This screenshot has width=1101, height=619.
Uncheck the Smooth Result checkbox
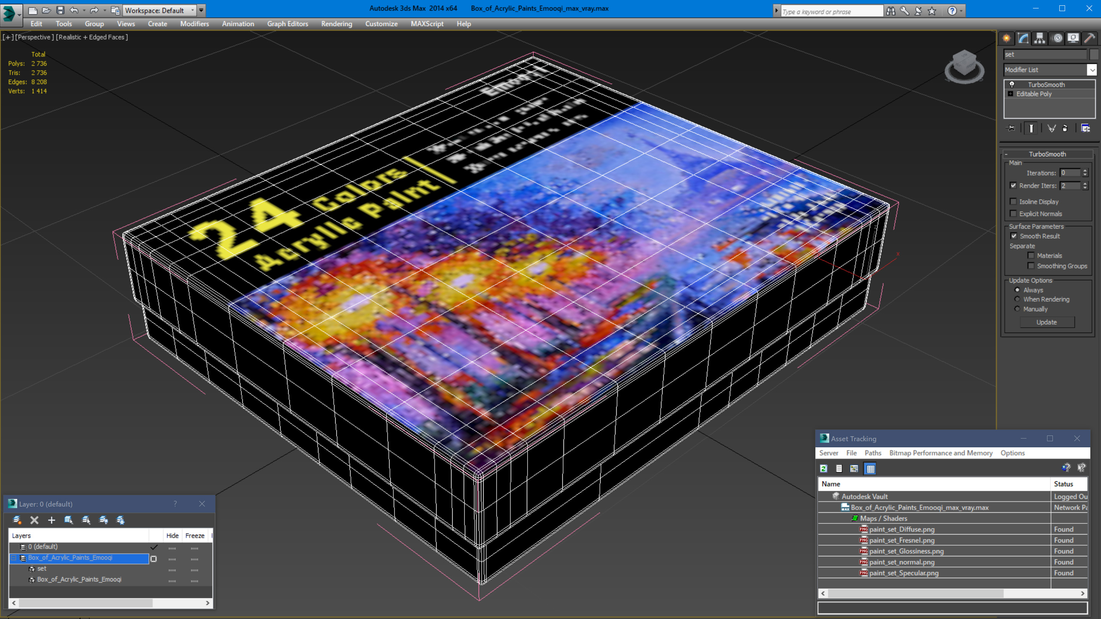click(1013, 236)
